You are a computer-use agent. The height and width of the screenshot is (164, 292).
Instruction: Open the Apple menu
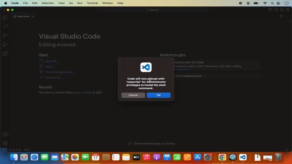click(x=5, y=3)
